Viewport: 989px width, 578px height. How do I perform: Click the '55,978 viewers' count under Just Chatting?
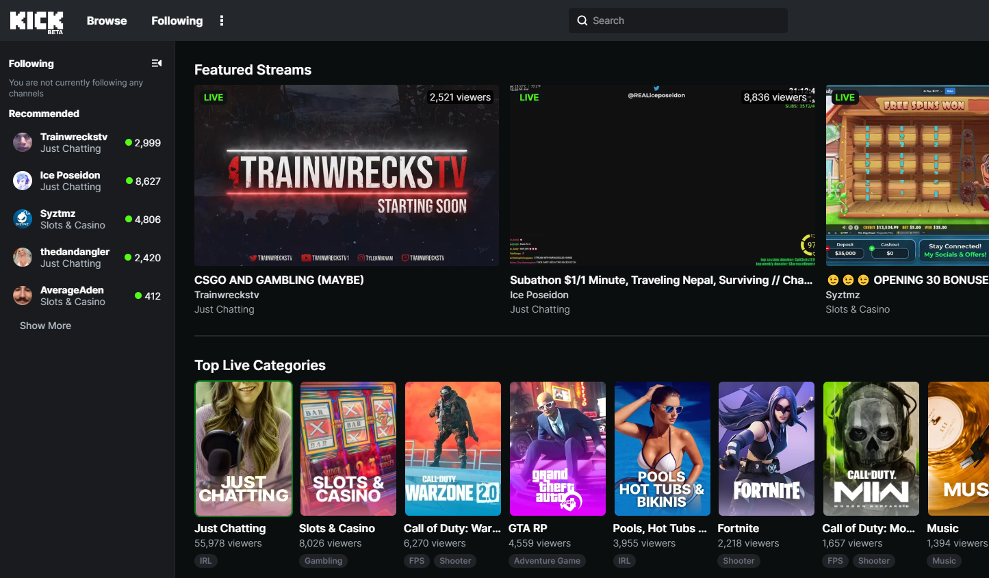point(228,543)
